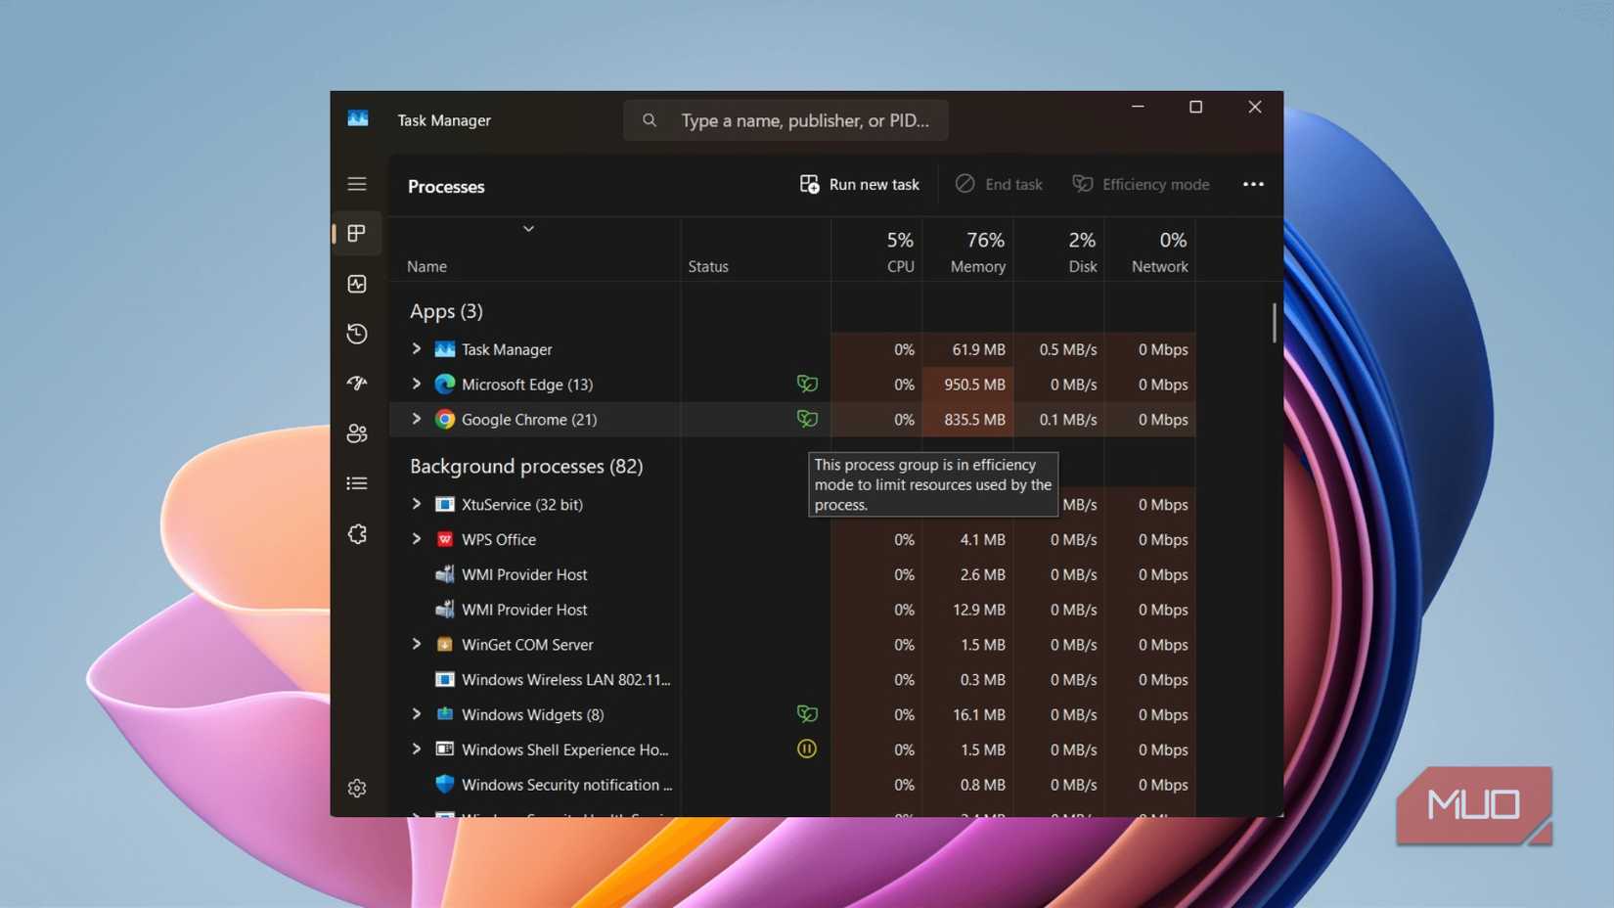This screenshot has height=908, width=1614.
Task: Click the 835.5 MB memory value for Chrome
Action: (x=974, y=419)
